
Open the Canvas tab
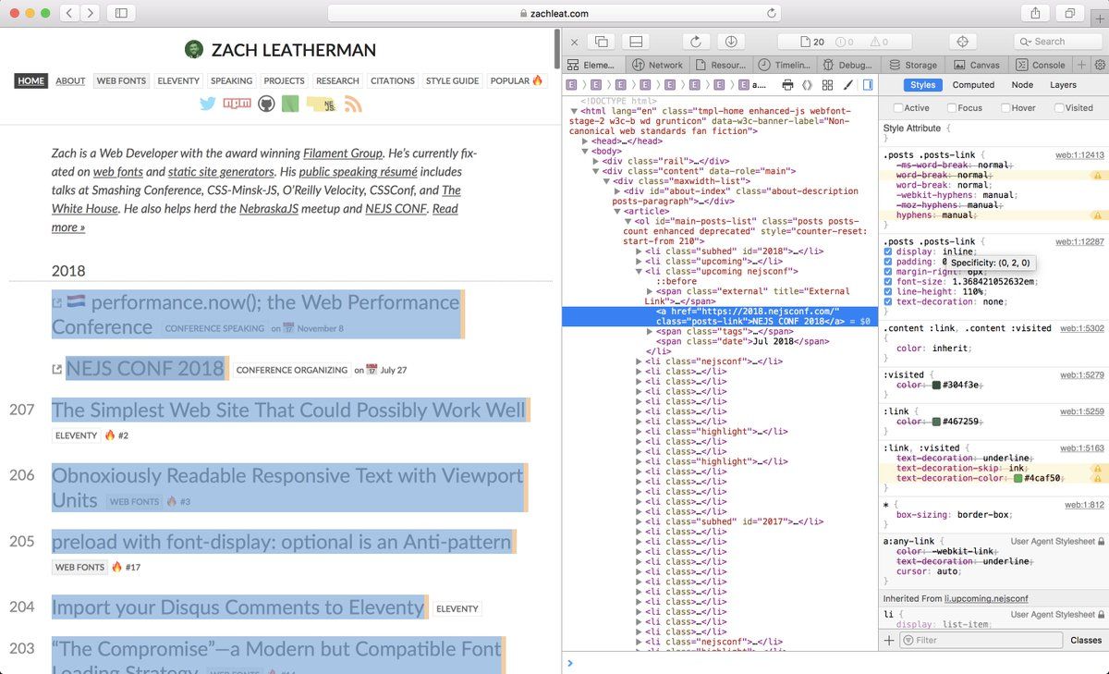coord(976,65)
